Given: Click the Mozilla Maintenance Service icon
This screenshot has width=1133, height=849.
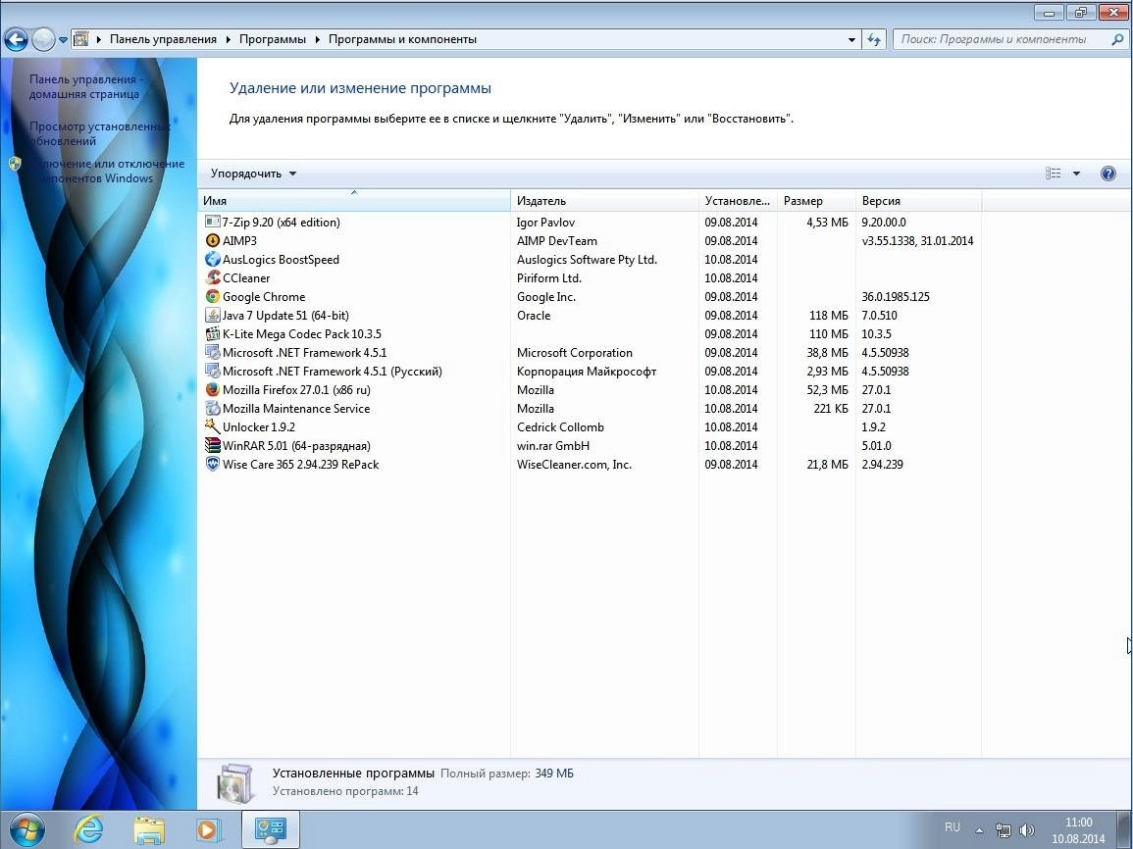Looking at the screenshot, I should (213, 409).
